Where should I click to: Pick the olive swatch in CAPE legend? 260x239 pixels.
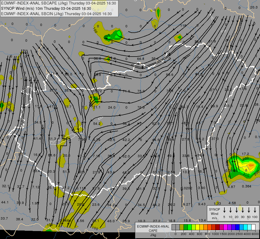click(182, 227)
